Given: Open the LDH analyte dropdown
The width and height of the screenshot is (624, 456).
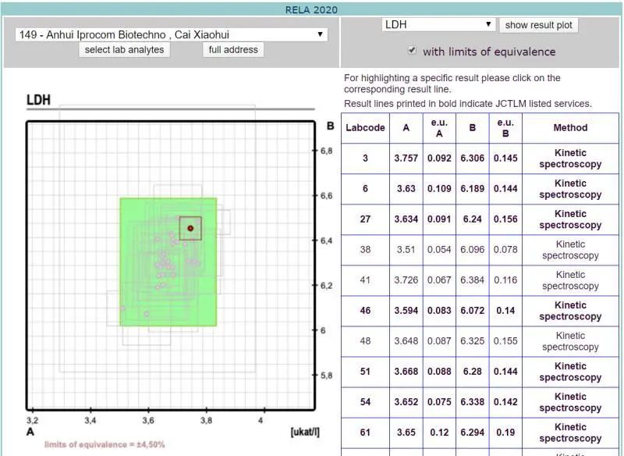Looking at the screenshot, I should click(x=438, y=25).
